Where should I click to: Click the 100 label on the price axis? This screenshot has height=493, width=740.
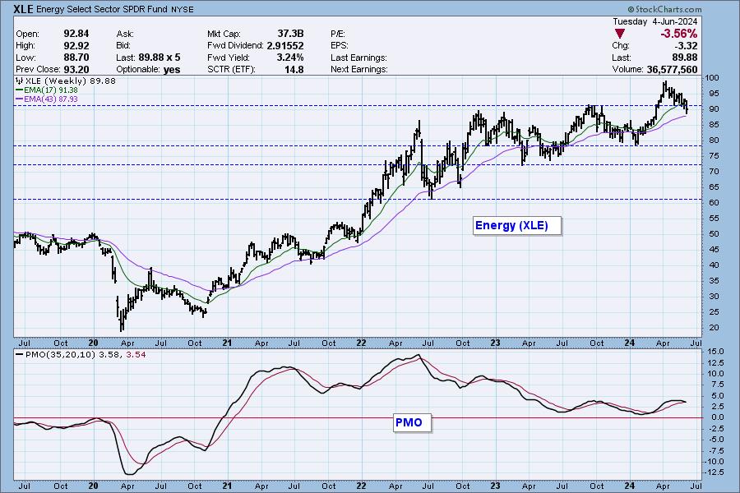[x=713, y=78]
